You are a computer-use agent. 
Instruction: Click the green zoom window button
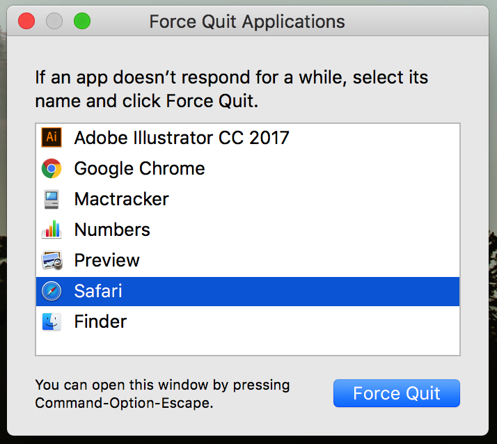click(82, 21)
